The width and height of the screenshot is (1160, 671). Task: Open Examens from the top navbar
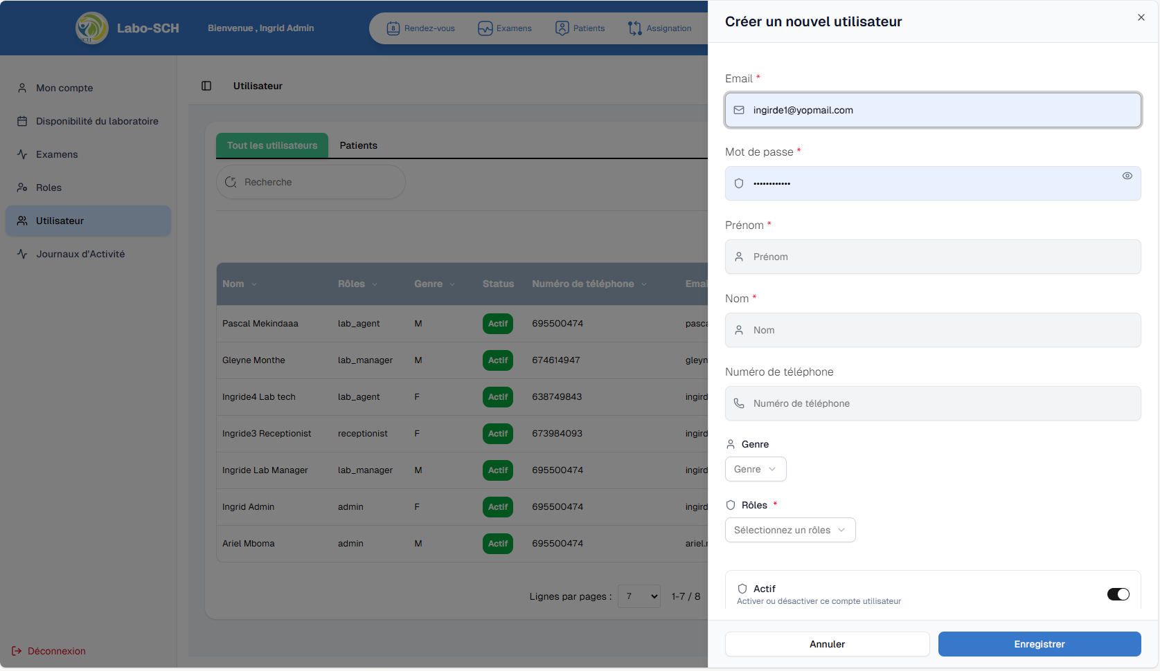pos(505,28)
